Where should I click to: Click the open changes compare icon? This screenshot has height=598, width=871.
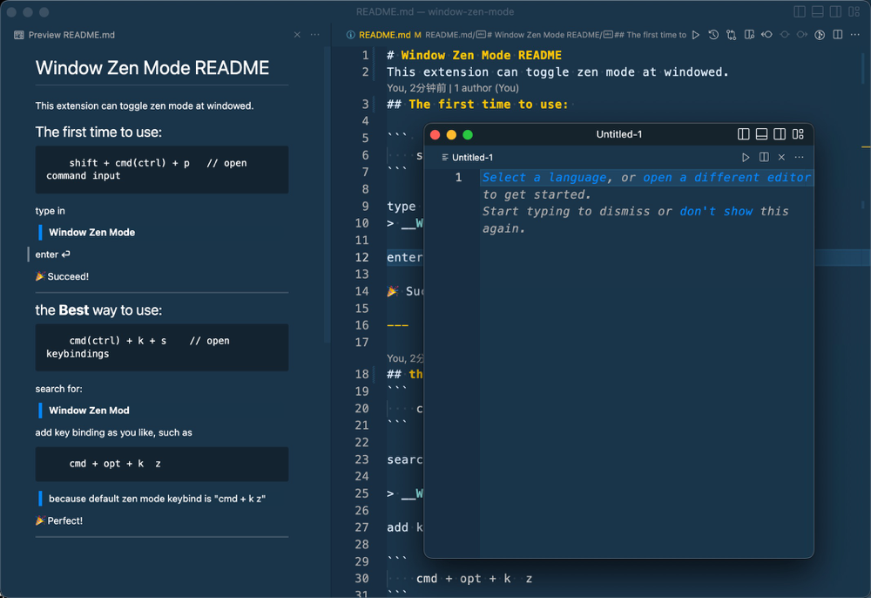[x=731, y=35]
